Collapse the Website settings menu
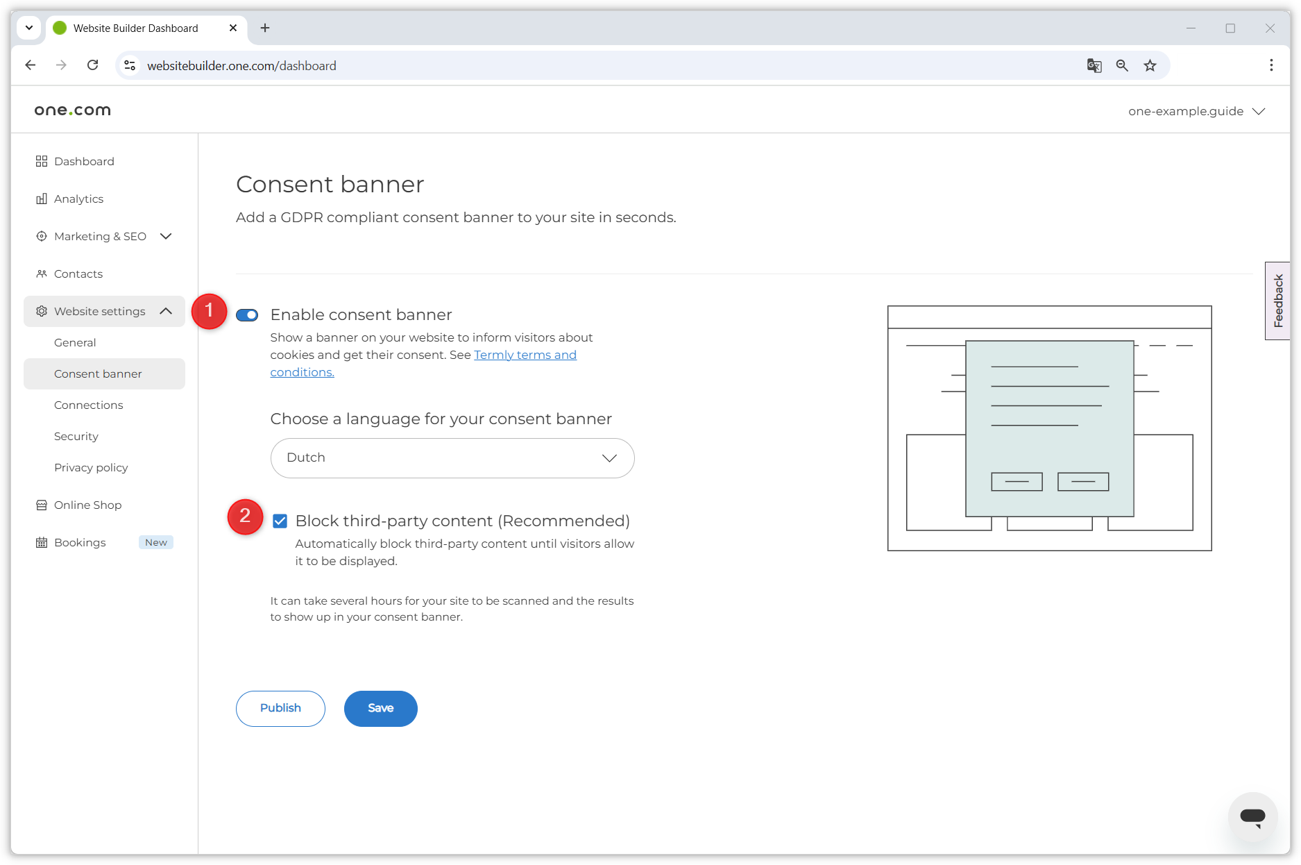 coord(166,311)
